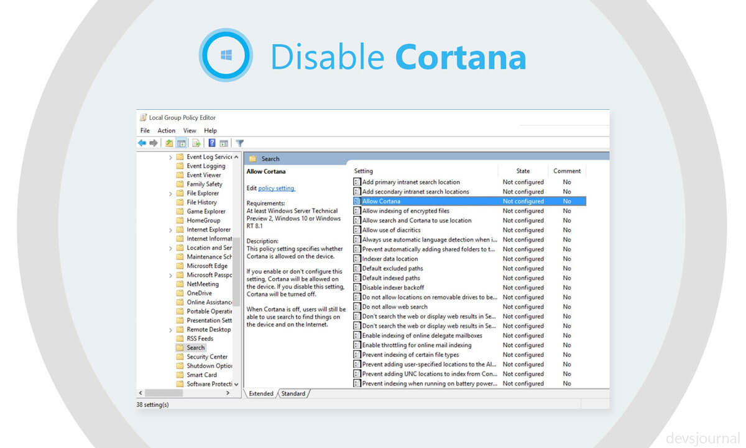Select 'Allow indexing of encrypted files' setting
This screenshot has height=448, width=746.
tap(405, 211)
